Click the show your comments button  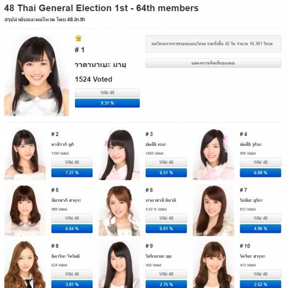[x=213, y=63]
